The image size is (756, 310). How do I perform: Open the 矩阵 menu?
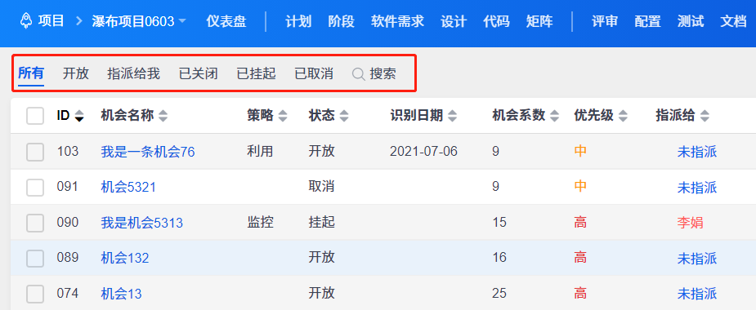coord(539,22)
